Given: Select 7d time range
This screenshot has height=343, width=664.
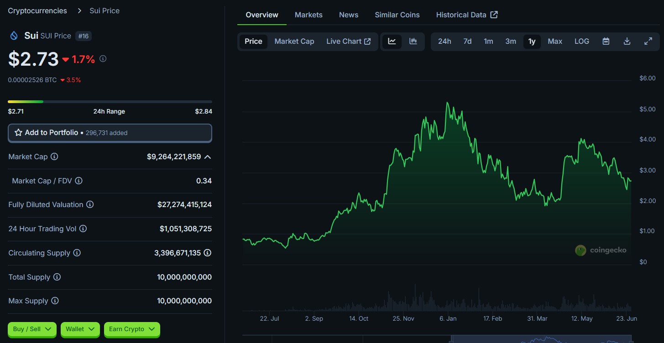Looking at the screenshot, I should pos(467,41).
